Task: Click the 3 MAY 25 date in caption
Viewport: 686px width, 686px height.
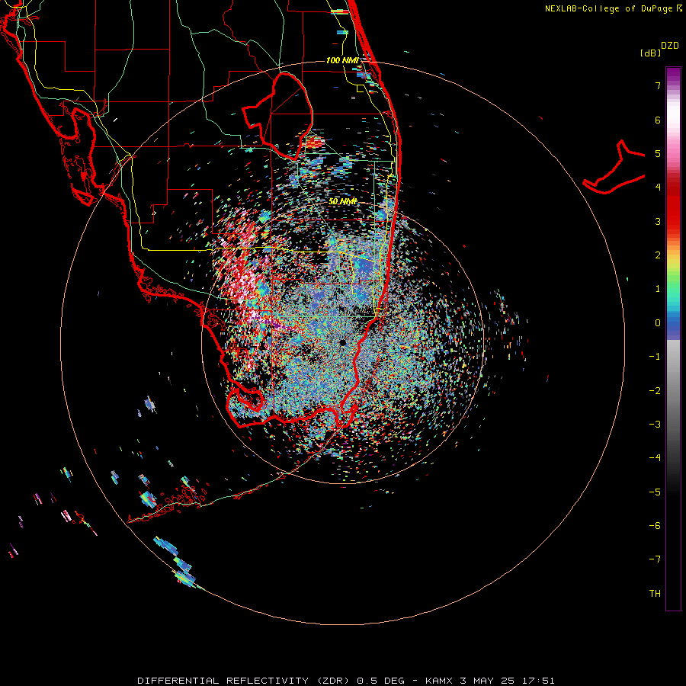Action: point(487,681)
